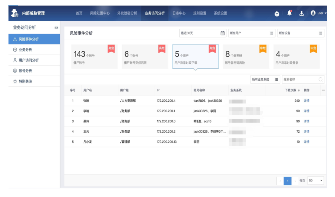This screenshot has height=197, width=335.
Task: Expand the 所有业务系统 dropdown
Action: click(265, 79)
